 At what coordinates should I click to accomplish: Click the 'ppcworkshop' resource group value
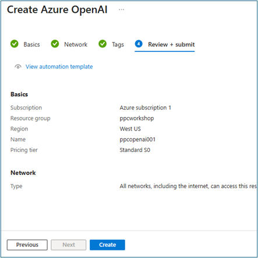137,118
